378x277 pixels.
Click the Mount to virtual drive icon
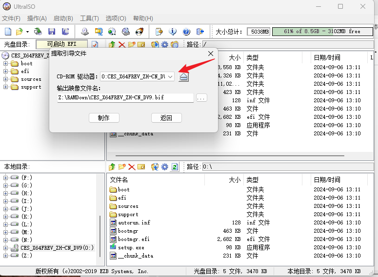(112, 32)
